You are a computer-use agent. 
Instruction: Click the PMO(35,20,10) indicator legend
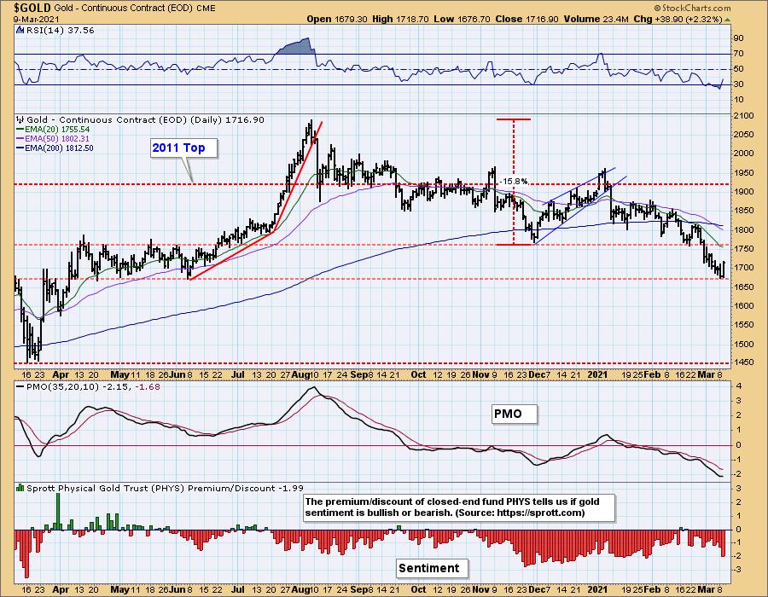tap(89, 386)
